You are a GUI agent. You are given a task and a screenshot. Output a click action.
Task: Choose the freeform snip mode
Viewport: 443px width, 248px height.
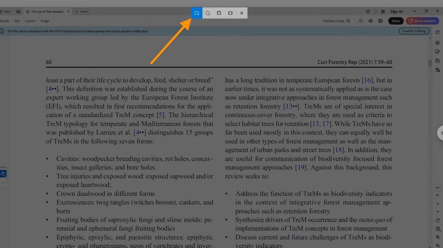pos(208,13)
